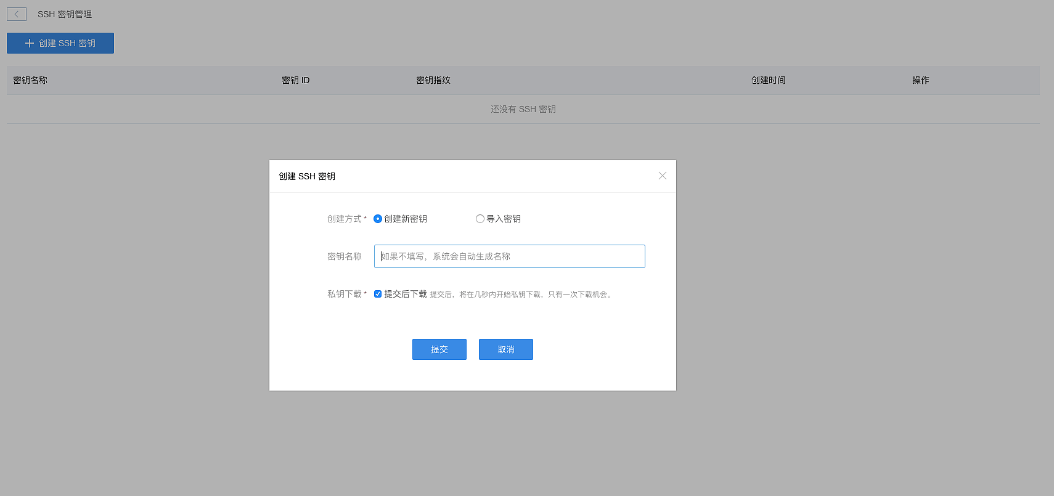Close the 创建 SSH 密钥 dialog

pyautogui.click(x=662, y=176)
